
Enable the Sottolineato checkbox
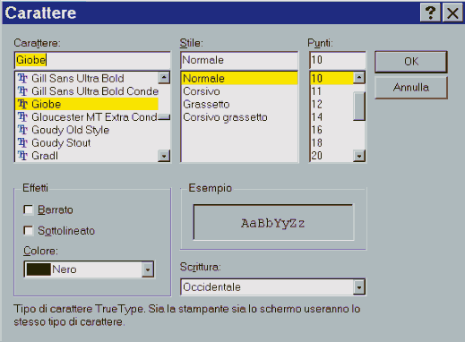pyautogui.click(x=29, y=231)
